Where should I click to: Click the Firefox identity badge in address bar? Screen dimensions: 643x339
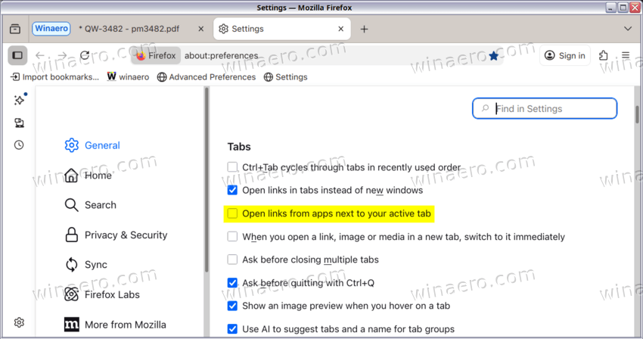pyautogui.click(x=157, y=55)
